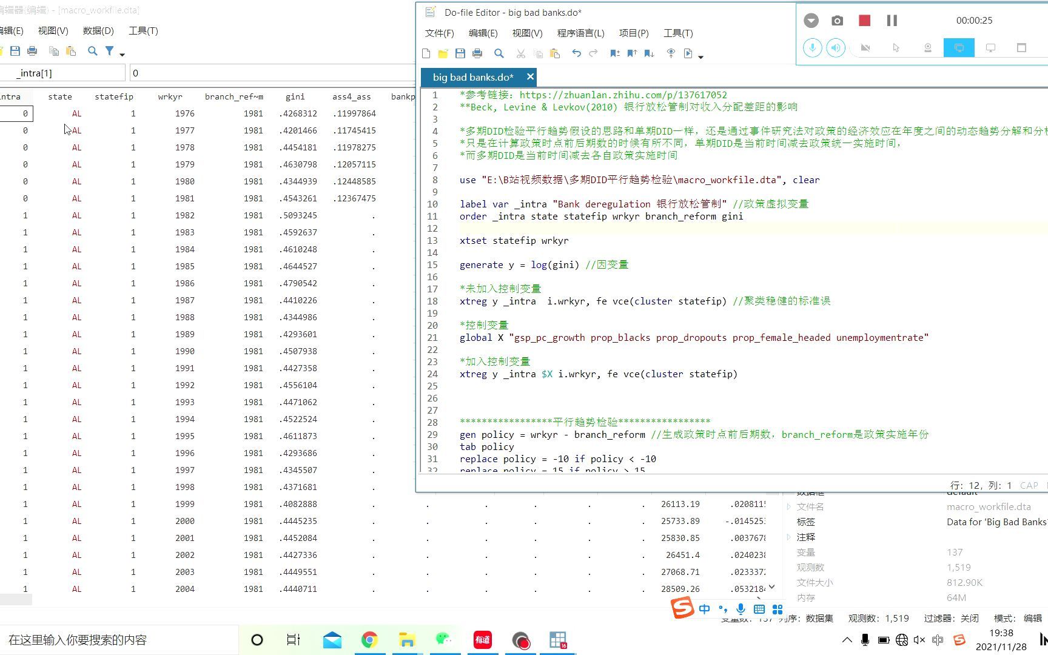Image resolution: width=1048 pixels, height=655 pixels.
Task: Toggle the recorder system sound
Action: click(836, 47)
